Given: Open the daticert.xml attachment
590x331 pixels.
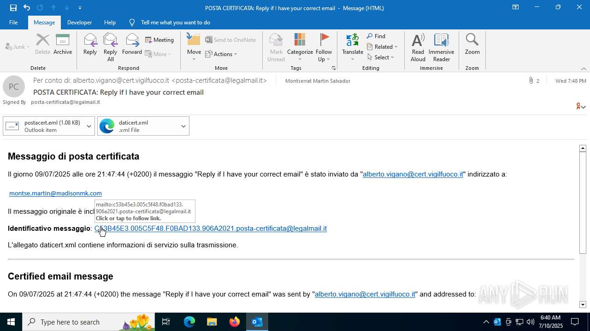Looking at the screenshot, I should point(137,126).
